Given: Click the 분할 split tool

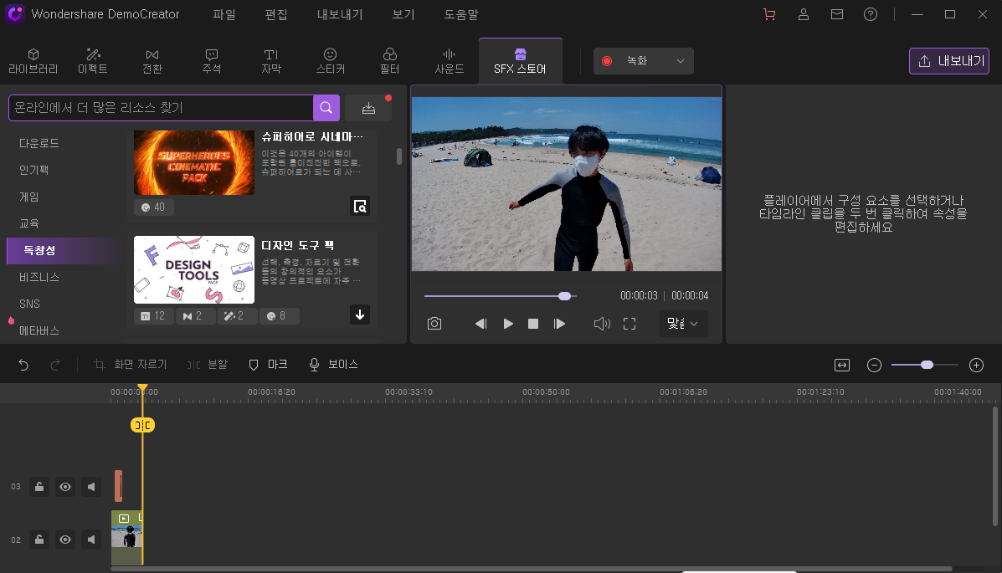Looking at the screenshot, I should [207, 365].
